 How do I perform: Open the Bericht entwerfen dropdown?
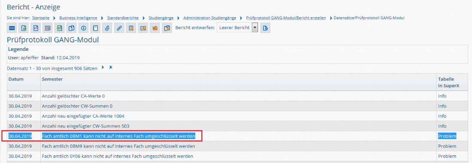(x=237, y=28)
